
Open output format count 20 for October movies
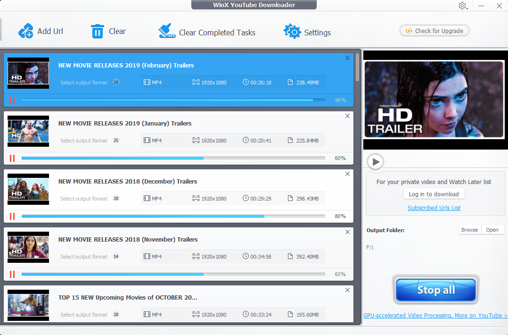(116, 315)
